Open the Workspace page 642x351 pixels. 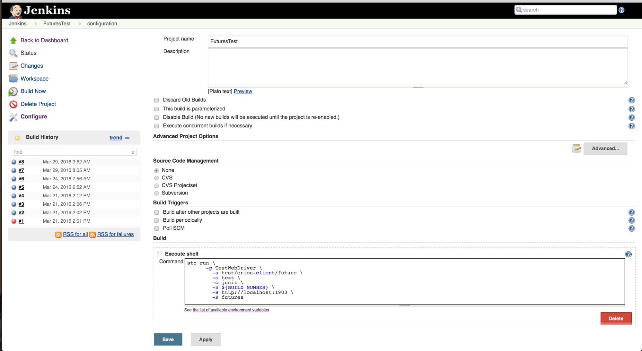pyautogui.click(x=34, y=79)
